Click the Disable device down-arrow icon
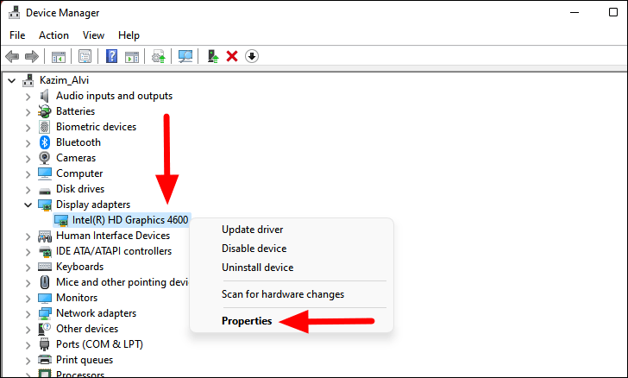The image size is (628, 378). pos(252,56)
